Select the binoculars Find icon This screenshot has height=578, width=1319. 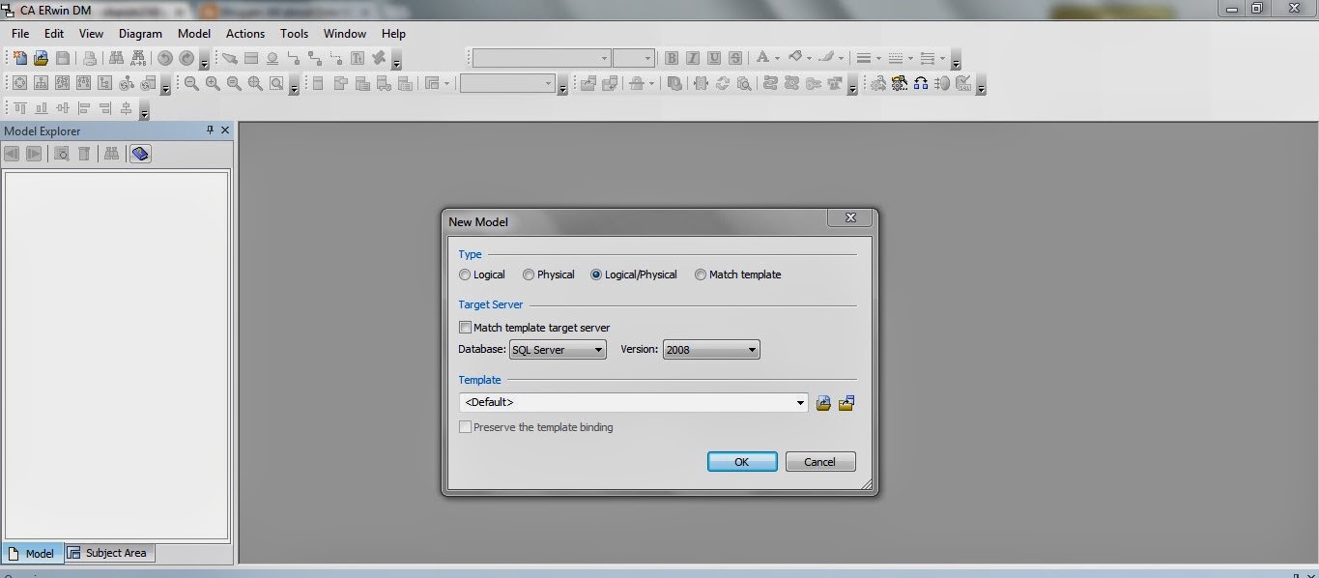(116, 58)
